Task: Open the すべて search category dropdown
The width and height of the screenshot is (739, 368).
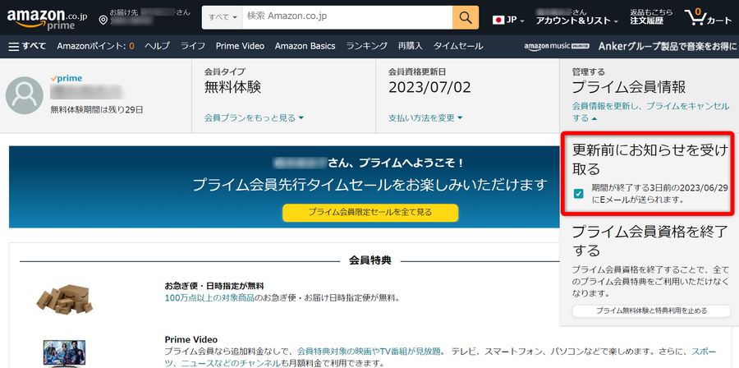Action: pyautogui.click(x=223, y=17)
